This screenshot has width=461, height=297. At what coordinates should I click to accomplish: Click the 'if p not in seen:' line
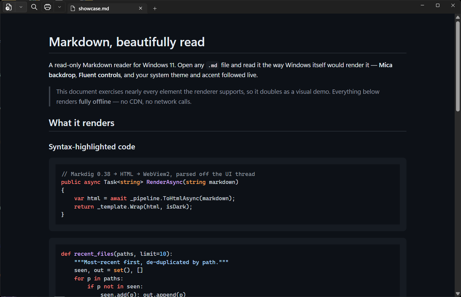coord(115,286)
